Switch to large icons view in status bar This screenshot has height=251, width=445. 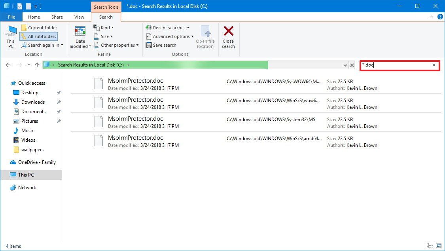(438, 246)
